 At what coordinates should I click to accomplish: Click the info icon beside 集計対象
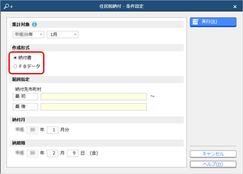(34, 24)
